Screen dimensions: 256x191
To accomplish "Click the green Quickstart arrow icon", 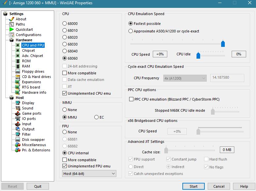I will (12, 29).
